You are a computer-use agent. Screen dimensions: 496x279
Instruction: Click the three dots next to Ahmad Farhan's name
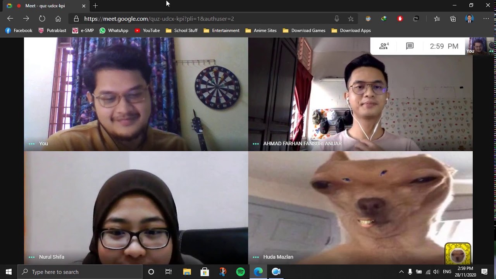pos(256,144)
